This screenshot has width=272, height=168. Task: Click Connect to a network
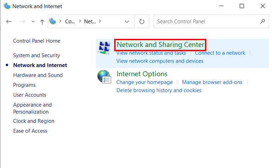coord(220,53)
